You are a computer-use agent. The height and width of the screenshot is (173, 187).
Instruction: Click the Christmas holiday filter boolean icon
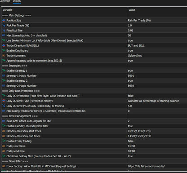[x=4, y=156]
